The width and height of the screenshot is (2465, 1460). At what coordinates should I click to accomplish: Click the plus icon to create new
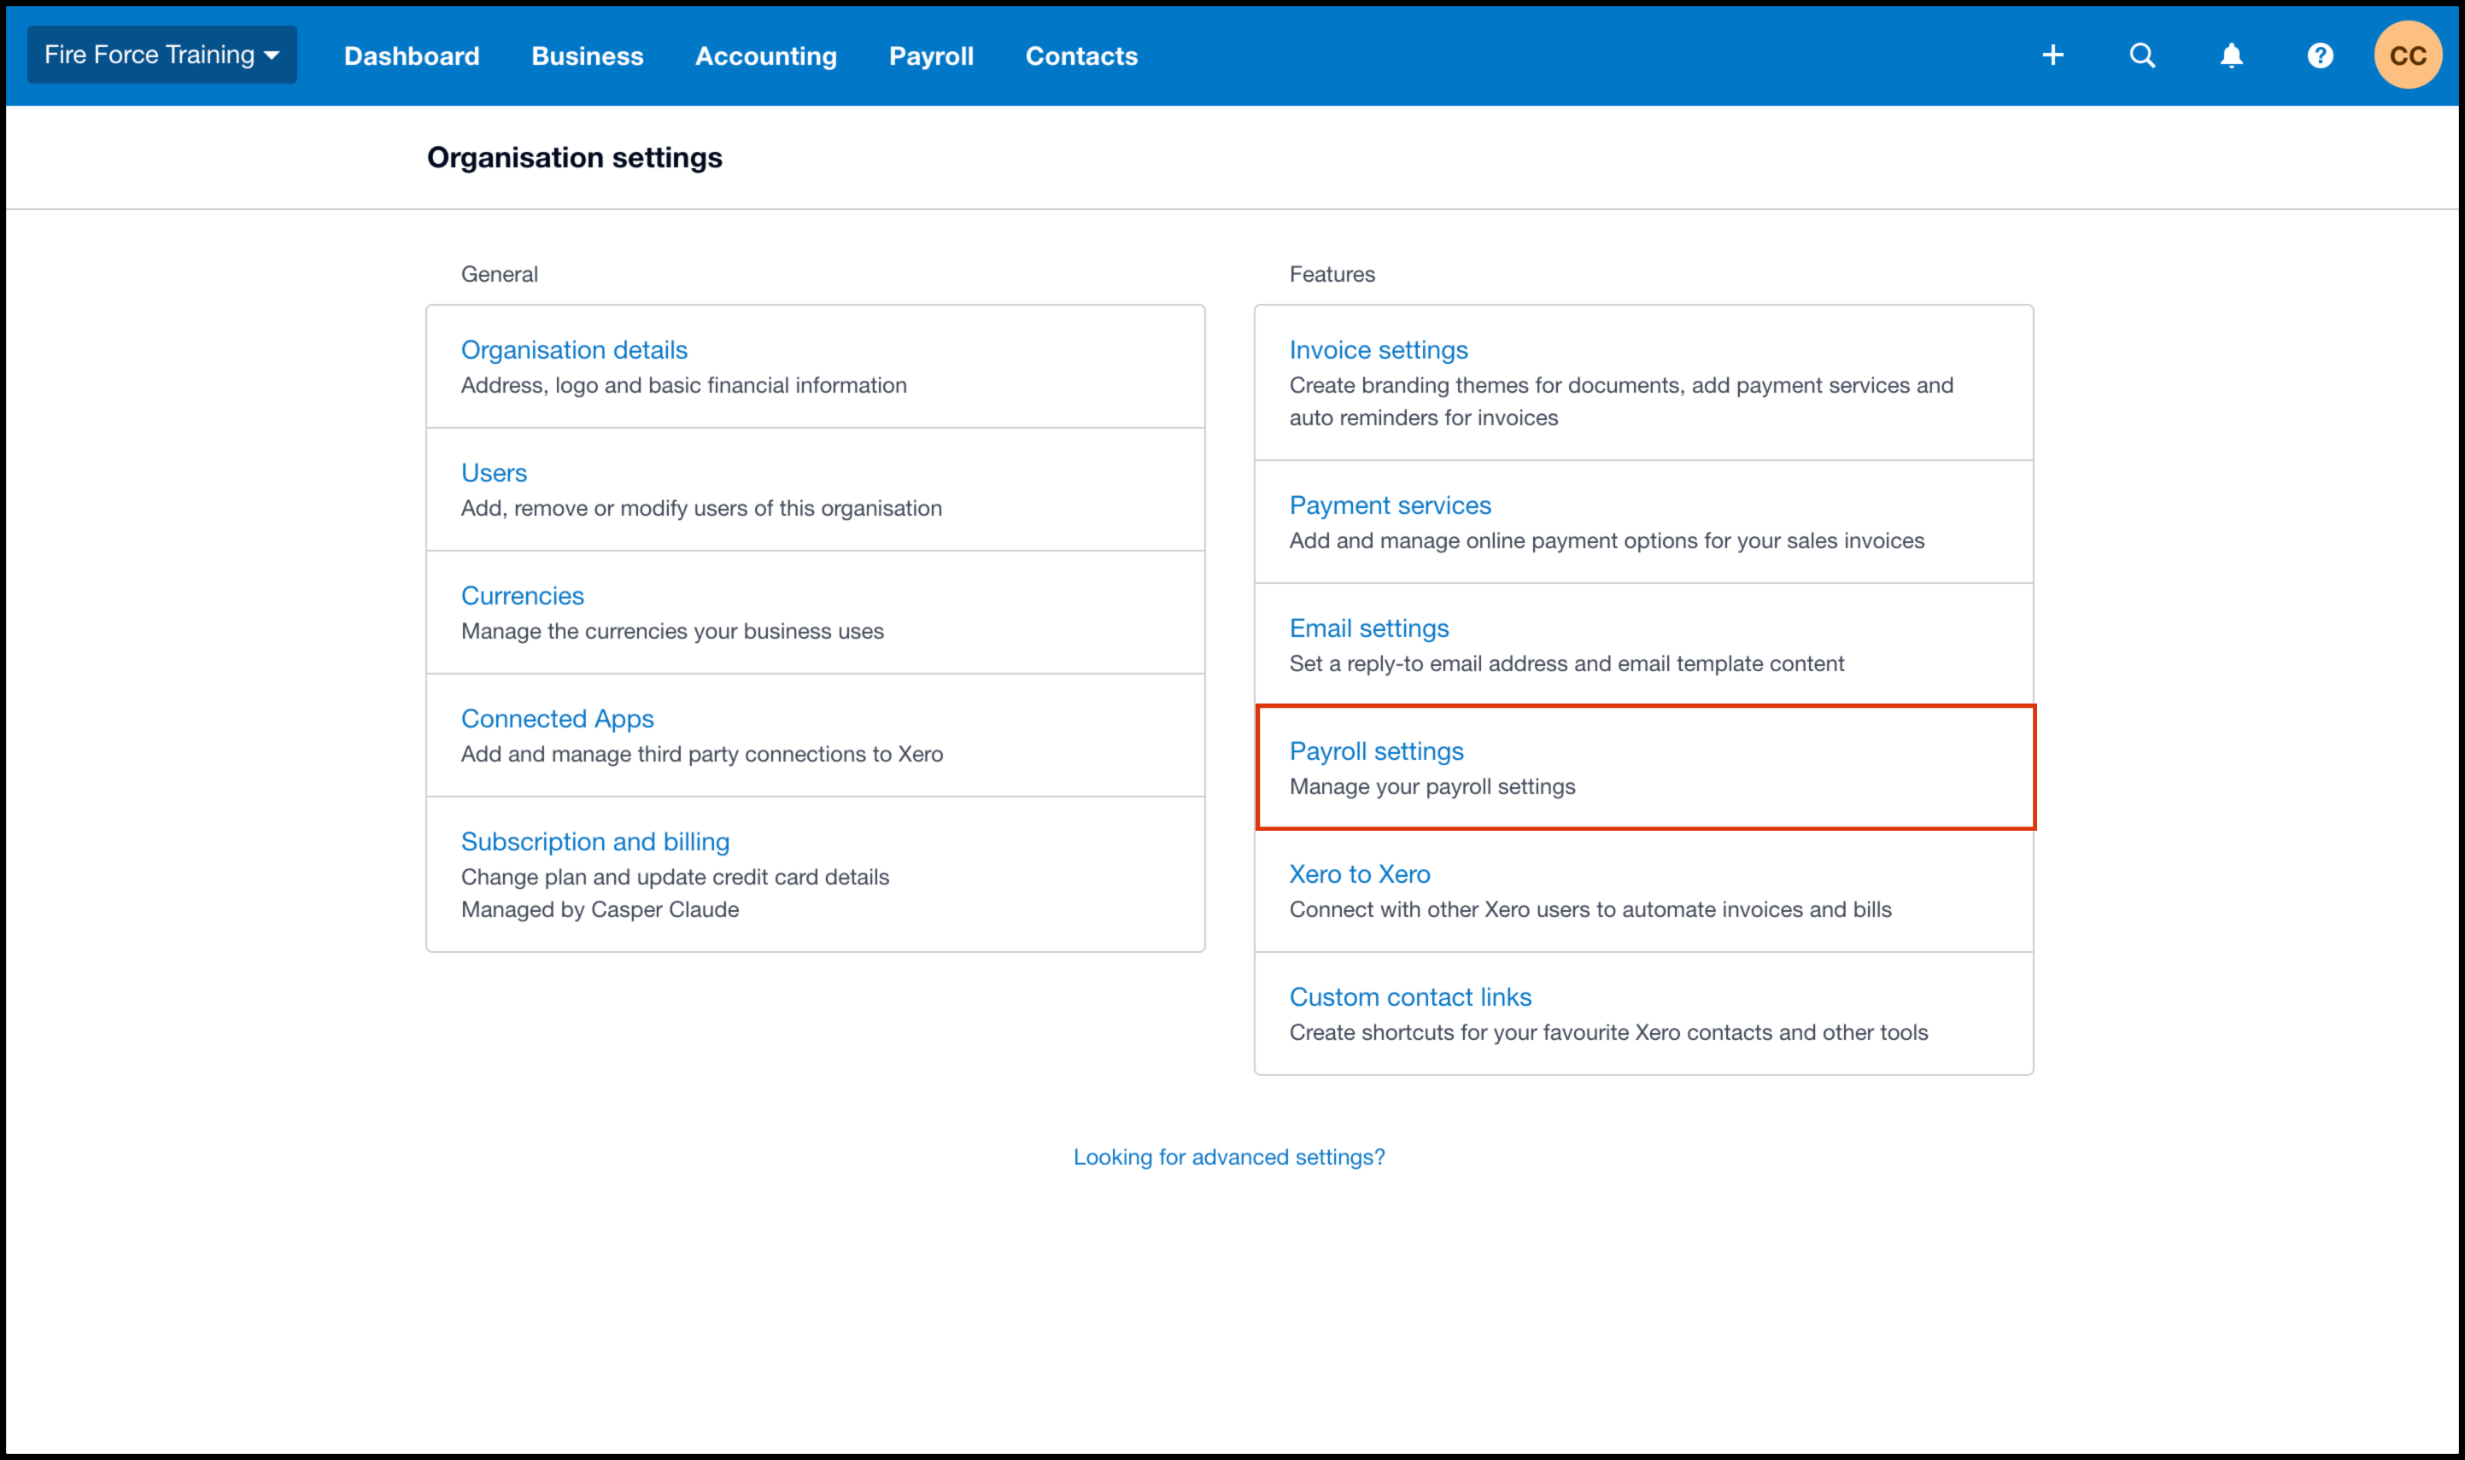[2052, 55]
